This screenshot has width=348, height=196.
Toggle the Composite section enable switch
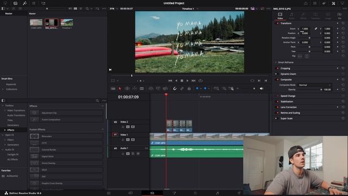point(277,79)
